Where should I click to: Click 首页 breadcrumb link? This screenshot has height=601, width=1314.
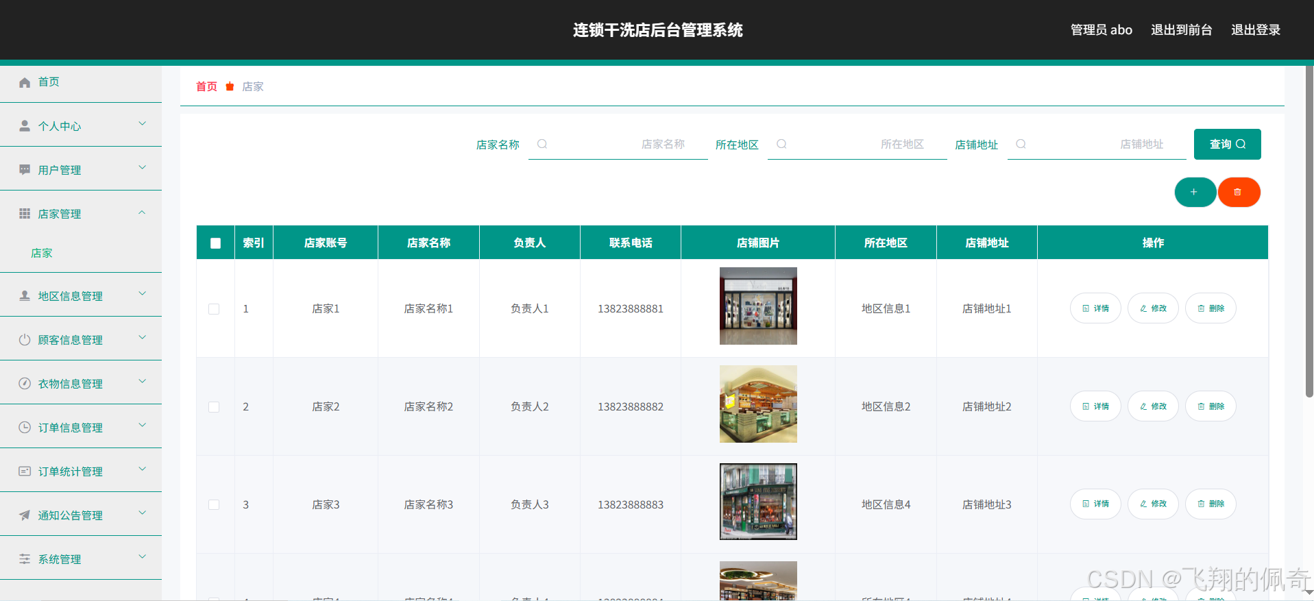pos(206,86)
